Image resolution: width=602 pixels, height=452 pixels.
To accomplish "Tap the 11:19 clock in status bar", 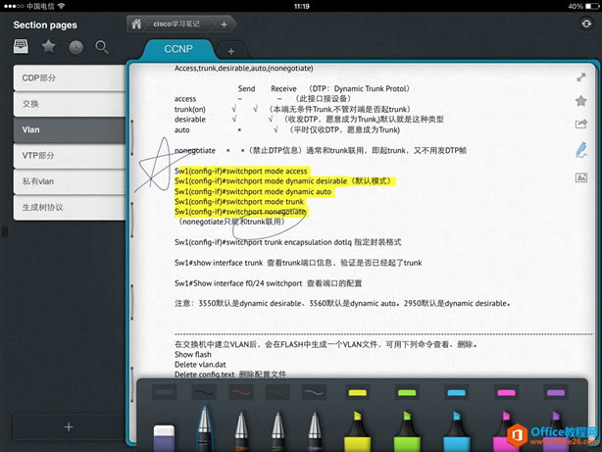I will [x=301, y=6].
